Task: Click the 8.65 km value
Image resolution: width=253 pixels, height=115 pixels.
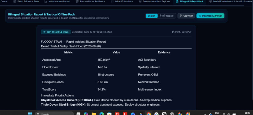Action: (x=103, y=82)
